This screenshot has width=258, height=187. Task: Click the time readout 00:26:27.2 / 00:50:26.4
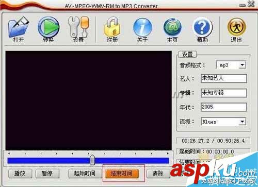pos(213,141)
